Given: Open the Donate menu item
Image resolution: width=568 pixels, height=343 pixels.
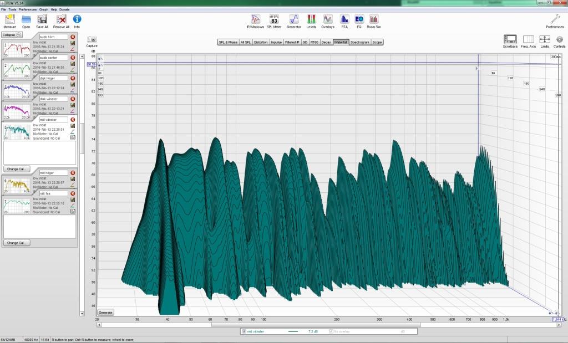Looking at the screenshot, I should tap(64, 9).
